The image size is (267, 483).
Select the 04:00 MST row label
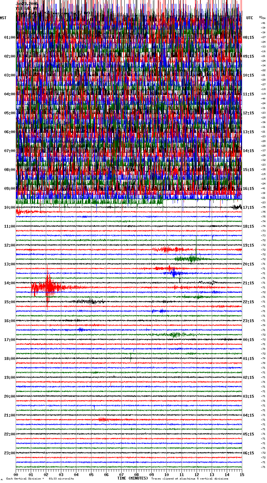10,94
